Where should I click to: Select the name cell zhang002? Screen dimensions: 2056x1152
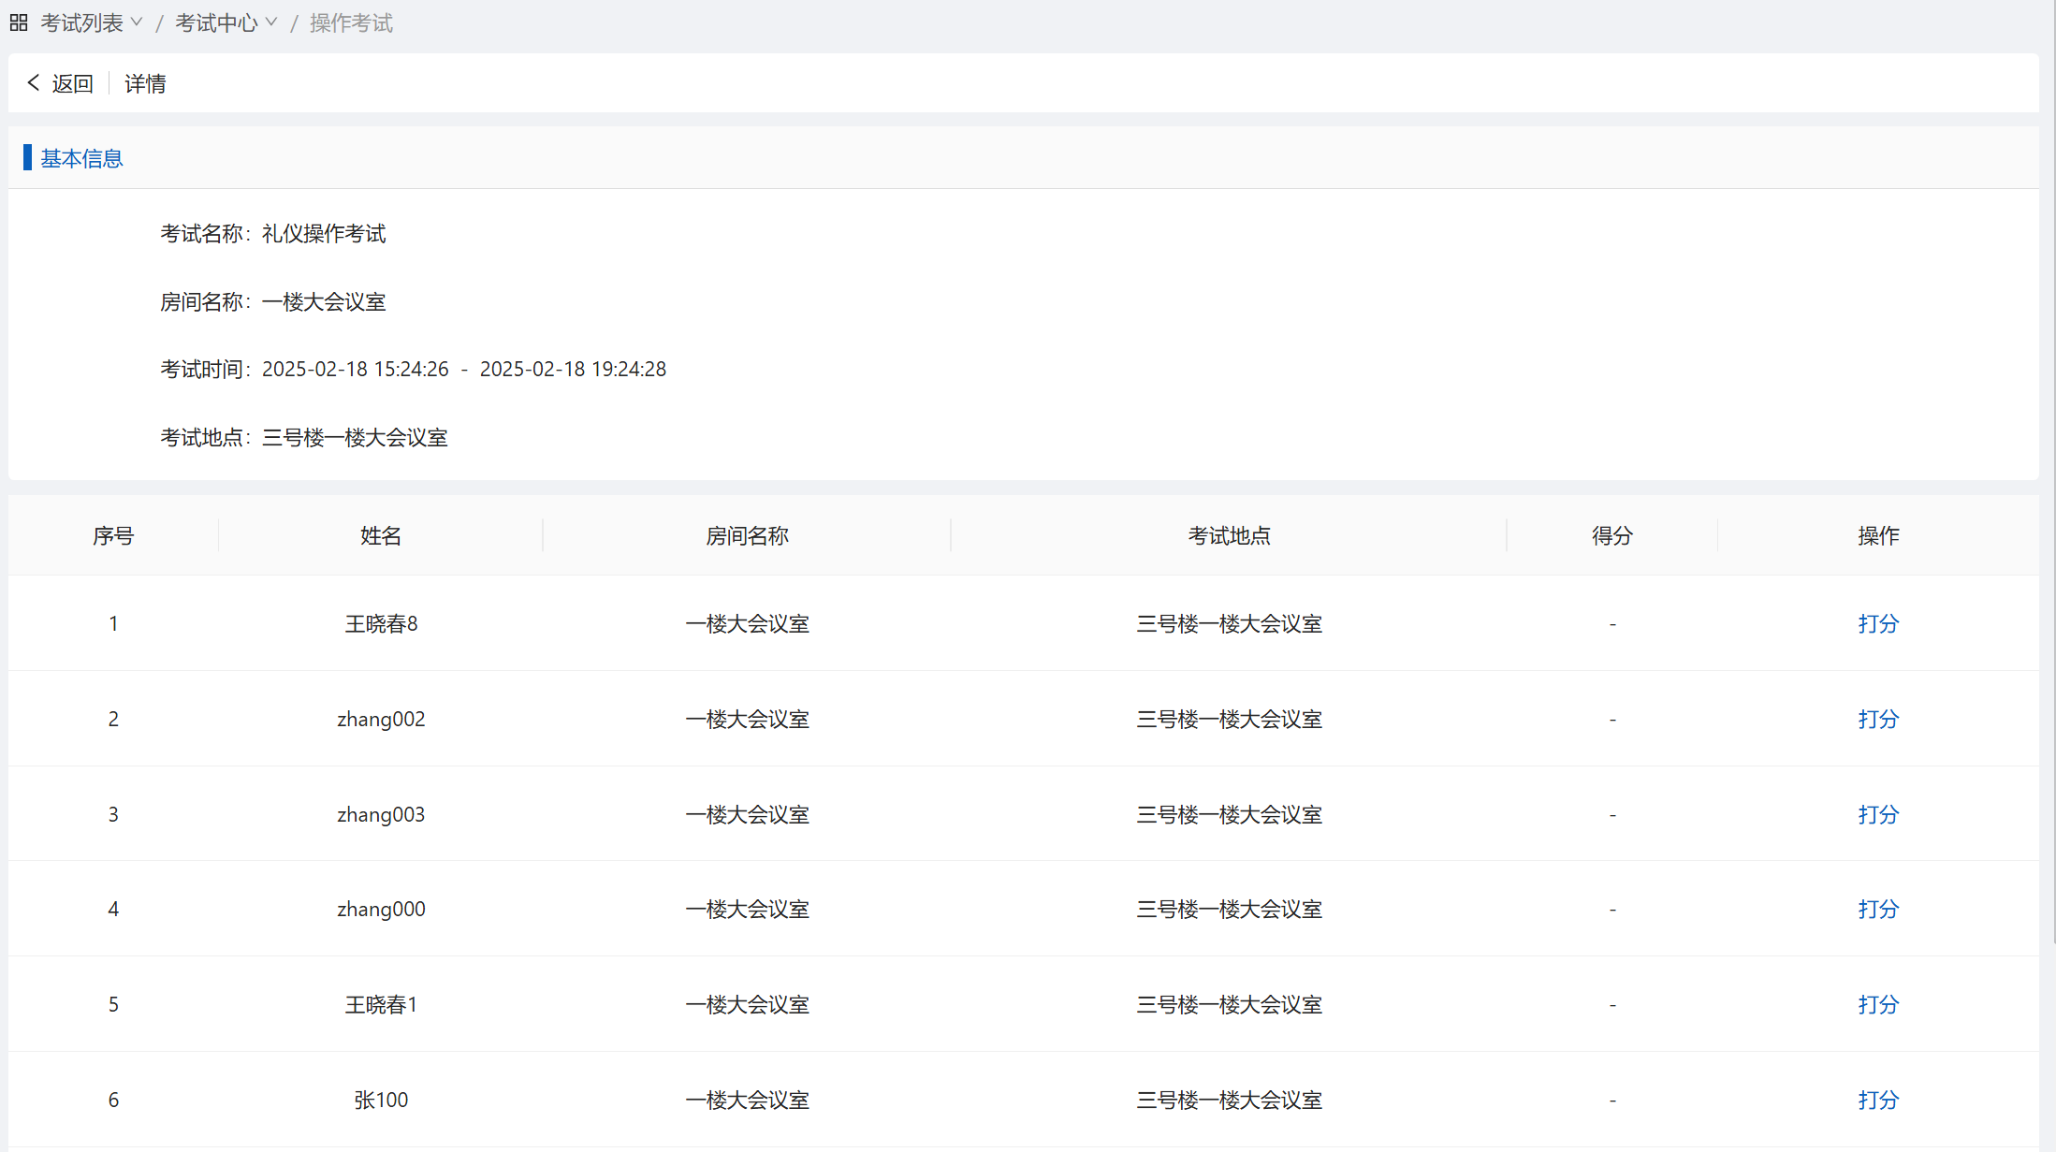click(x=381, y=719)
